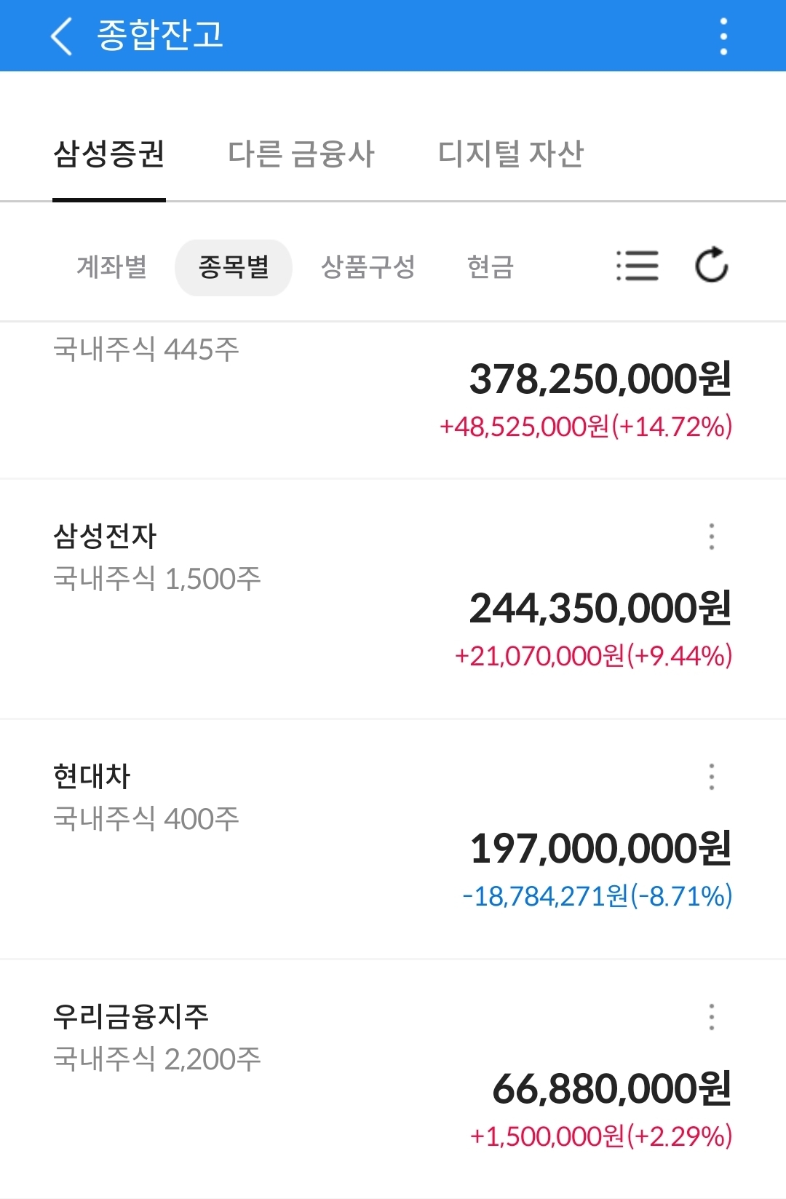786x1199 pixels.
Task: Select the 계좌별 filter chip
Action: 111,267
